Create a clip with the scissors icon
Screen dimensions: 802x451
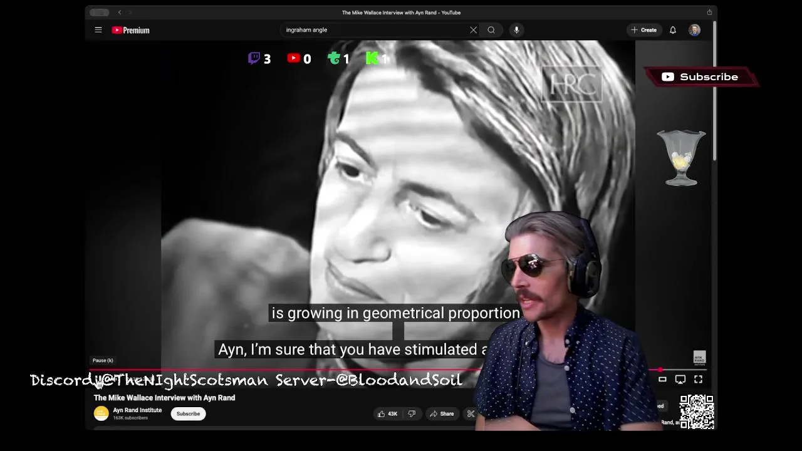pos(471,413)
